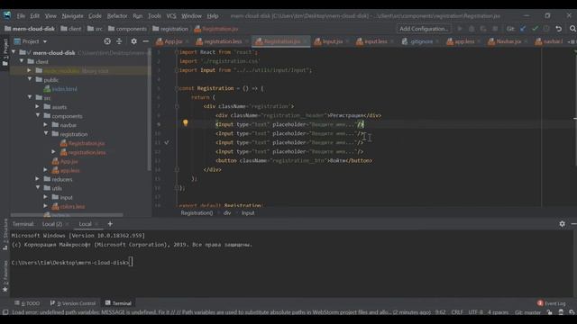This screenshot has height=324, width=577.
Task: Click the lock read-only icon in status bar
Action: tap(549, 312)
